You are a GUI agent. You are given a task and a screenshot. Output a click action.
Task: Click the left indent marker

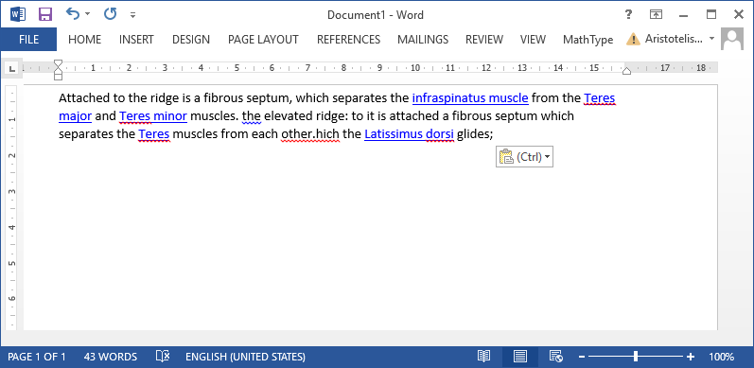[59, 77]
